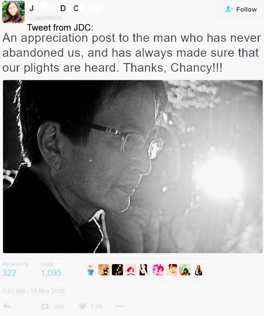This screenshot has width=264, height=316.
Task: View the 322 retweets count
Action: pos(9,273)
